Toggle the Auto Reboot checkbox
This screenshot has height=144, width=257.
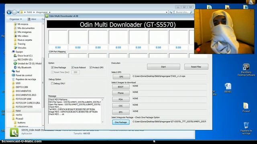[72, 68]
